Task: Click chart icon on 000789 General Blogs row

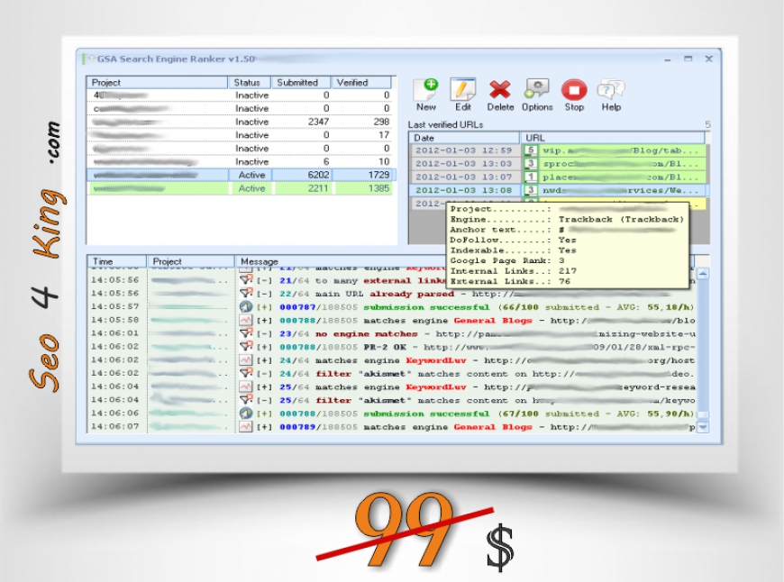Action: click(245, 426)
